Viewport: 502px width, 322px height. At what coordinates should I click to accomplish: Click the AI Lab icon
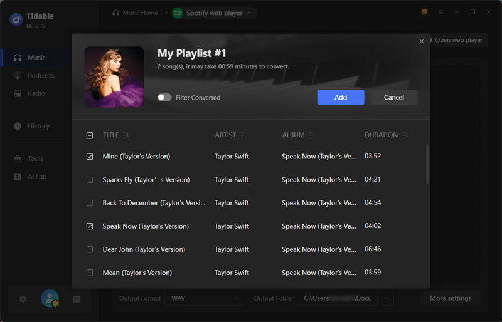pyautogui.click(x=18, y=177)
